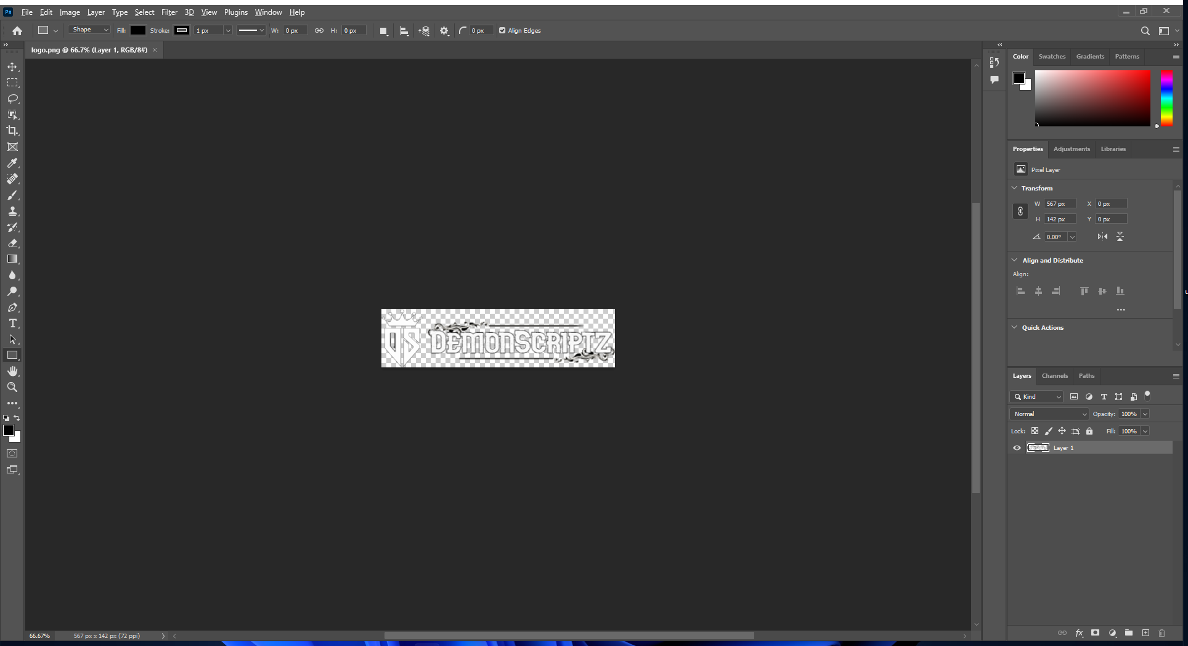Screen dimensions: 1188x646
Task: Create a new layer with plus icon
Action: click(1145, 633)
